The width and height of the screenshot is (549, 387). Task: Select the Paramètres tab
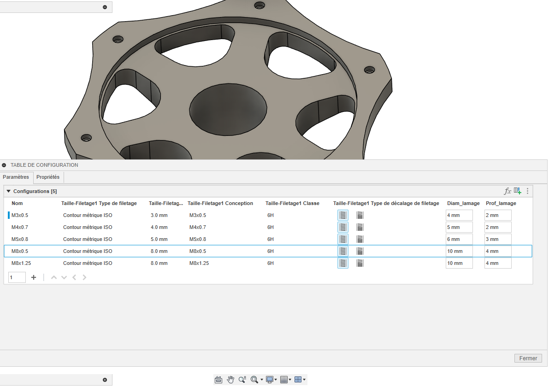[16, 177]
